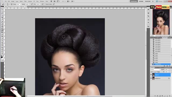The image size is (172, 97).
Task: Switch to the ESSENTIALS workspace
Action: point(134,1)
